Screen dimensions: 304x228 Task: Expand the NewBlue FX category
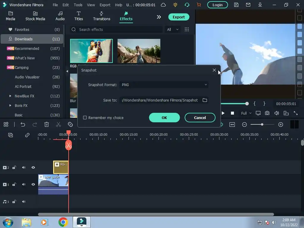coord(10,96)
